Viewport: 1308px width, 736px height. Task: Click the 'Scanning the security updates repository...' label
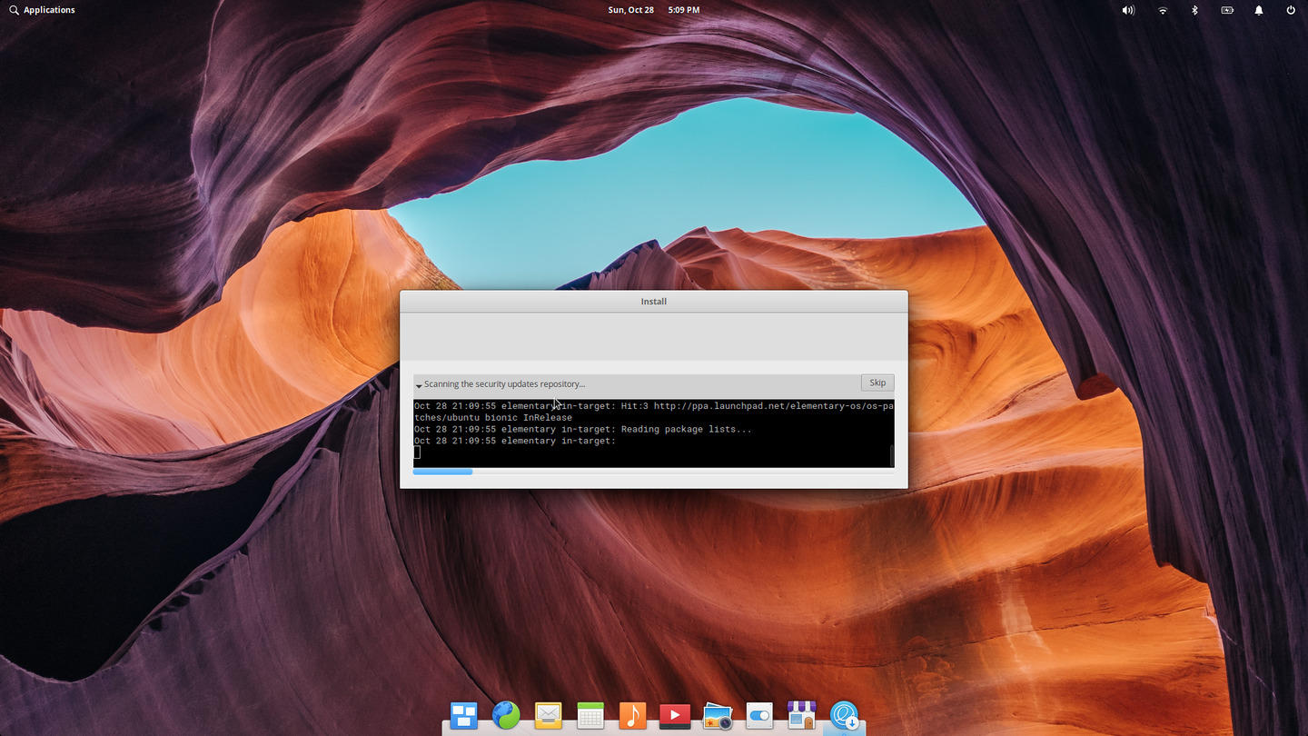[504, 384]
